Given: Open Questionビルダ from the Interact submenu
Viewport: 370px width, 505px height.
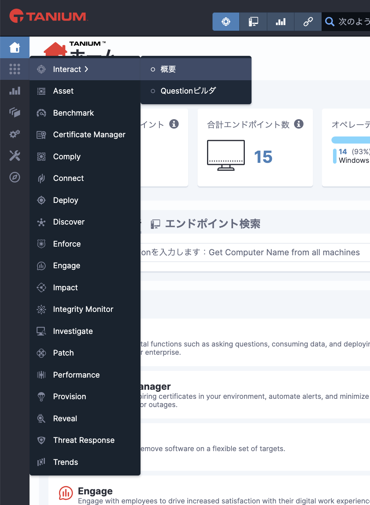Looking at the screenshot, I should click(196, 91).
